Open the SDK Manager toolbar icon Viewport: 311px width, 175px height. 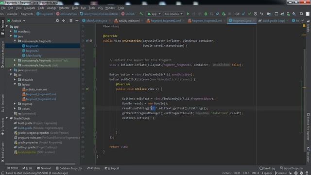[x=294, y=14]
